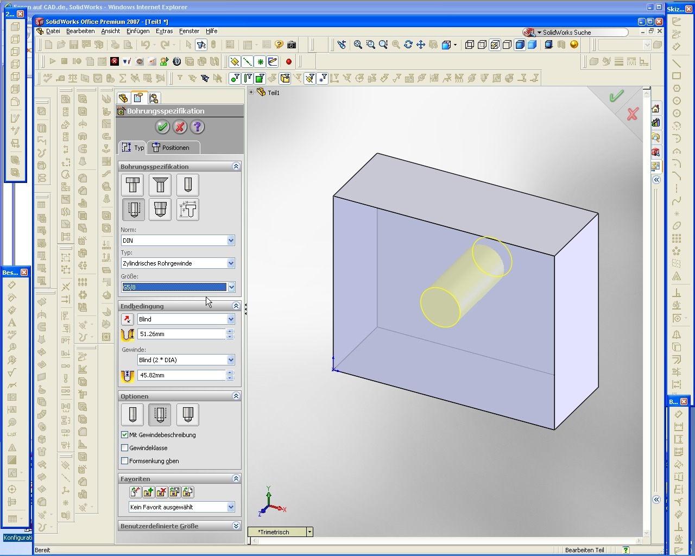Open the Bearbeiten menu
The height and width of the screenshot is (556, 695).
tap(80, 31)
